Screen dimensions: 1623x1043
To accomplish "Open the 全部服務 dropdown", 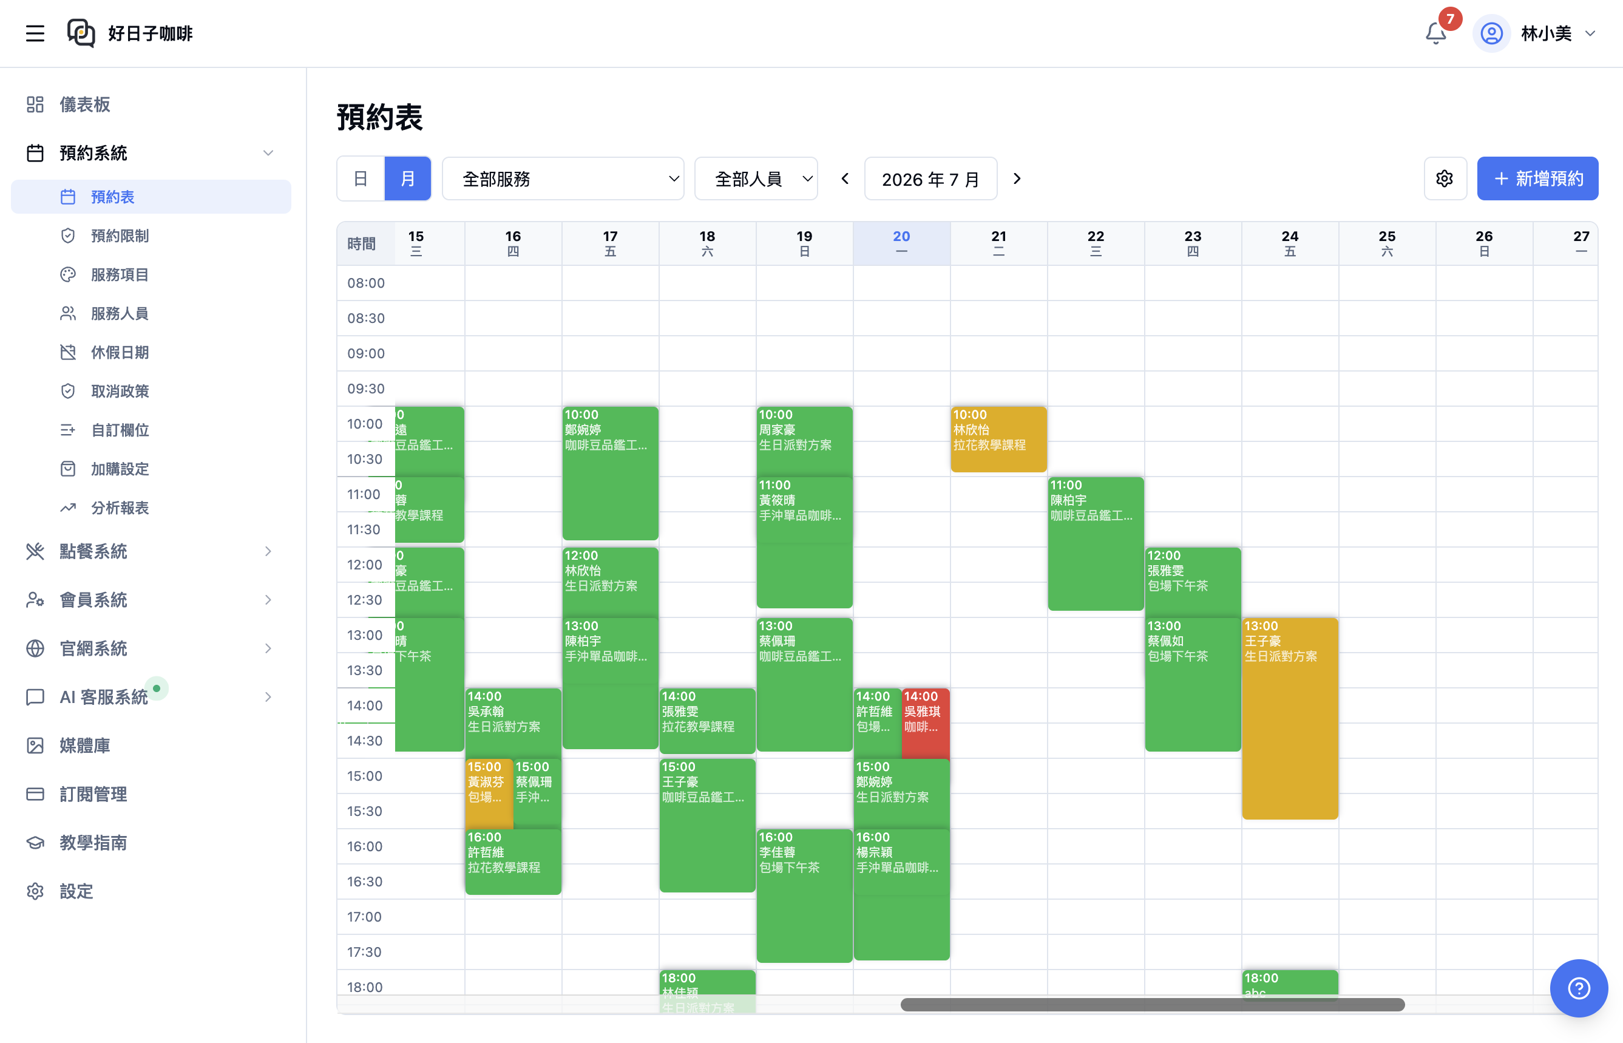I will coord(563,179).
